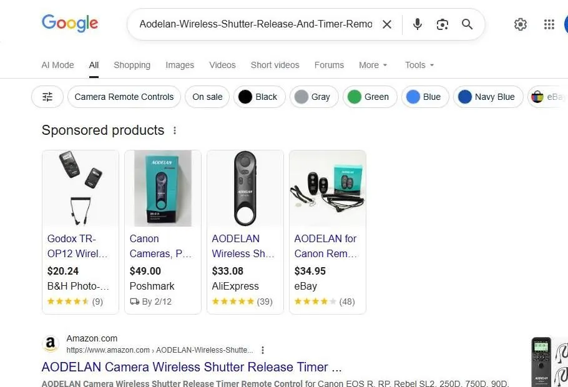568x387 pixels.
Task: Click the delivery truck icon under Poshmark
Action: click(x=134, y=301)
